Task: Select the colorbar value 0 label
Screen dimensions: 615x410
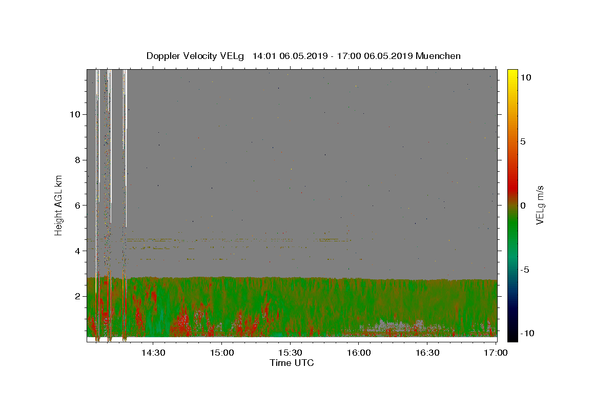Action: pos(523,206)
